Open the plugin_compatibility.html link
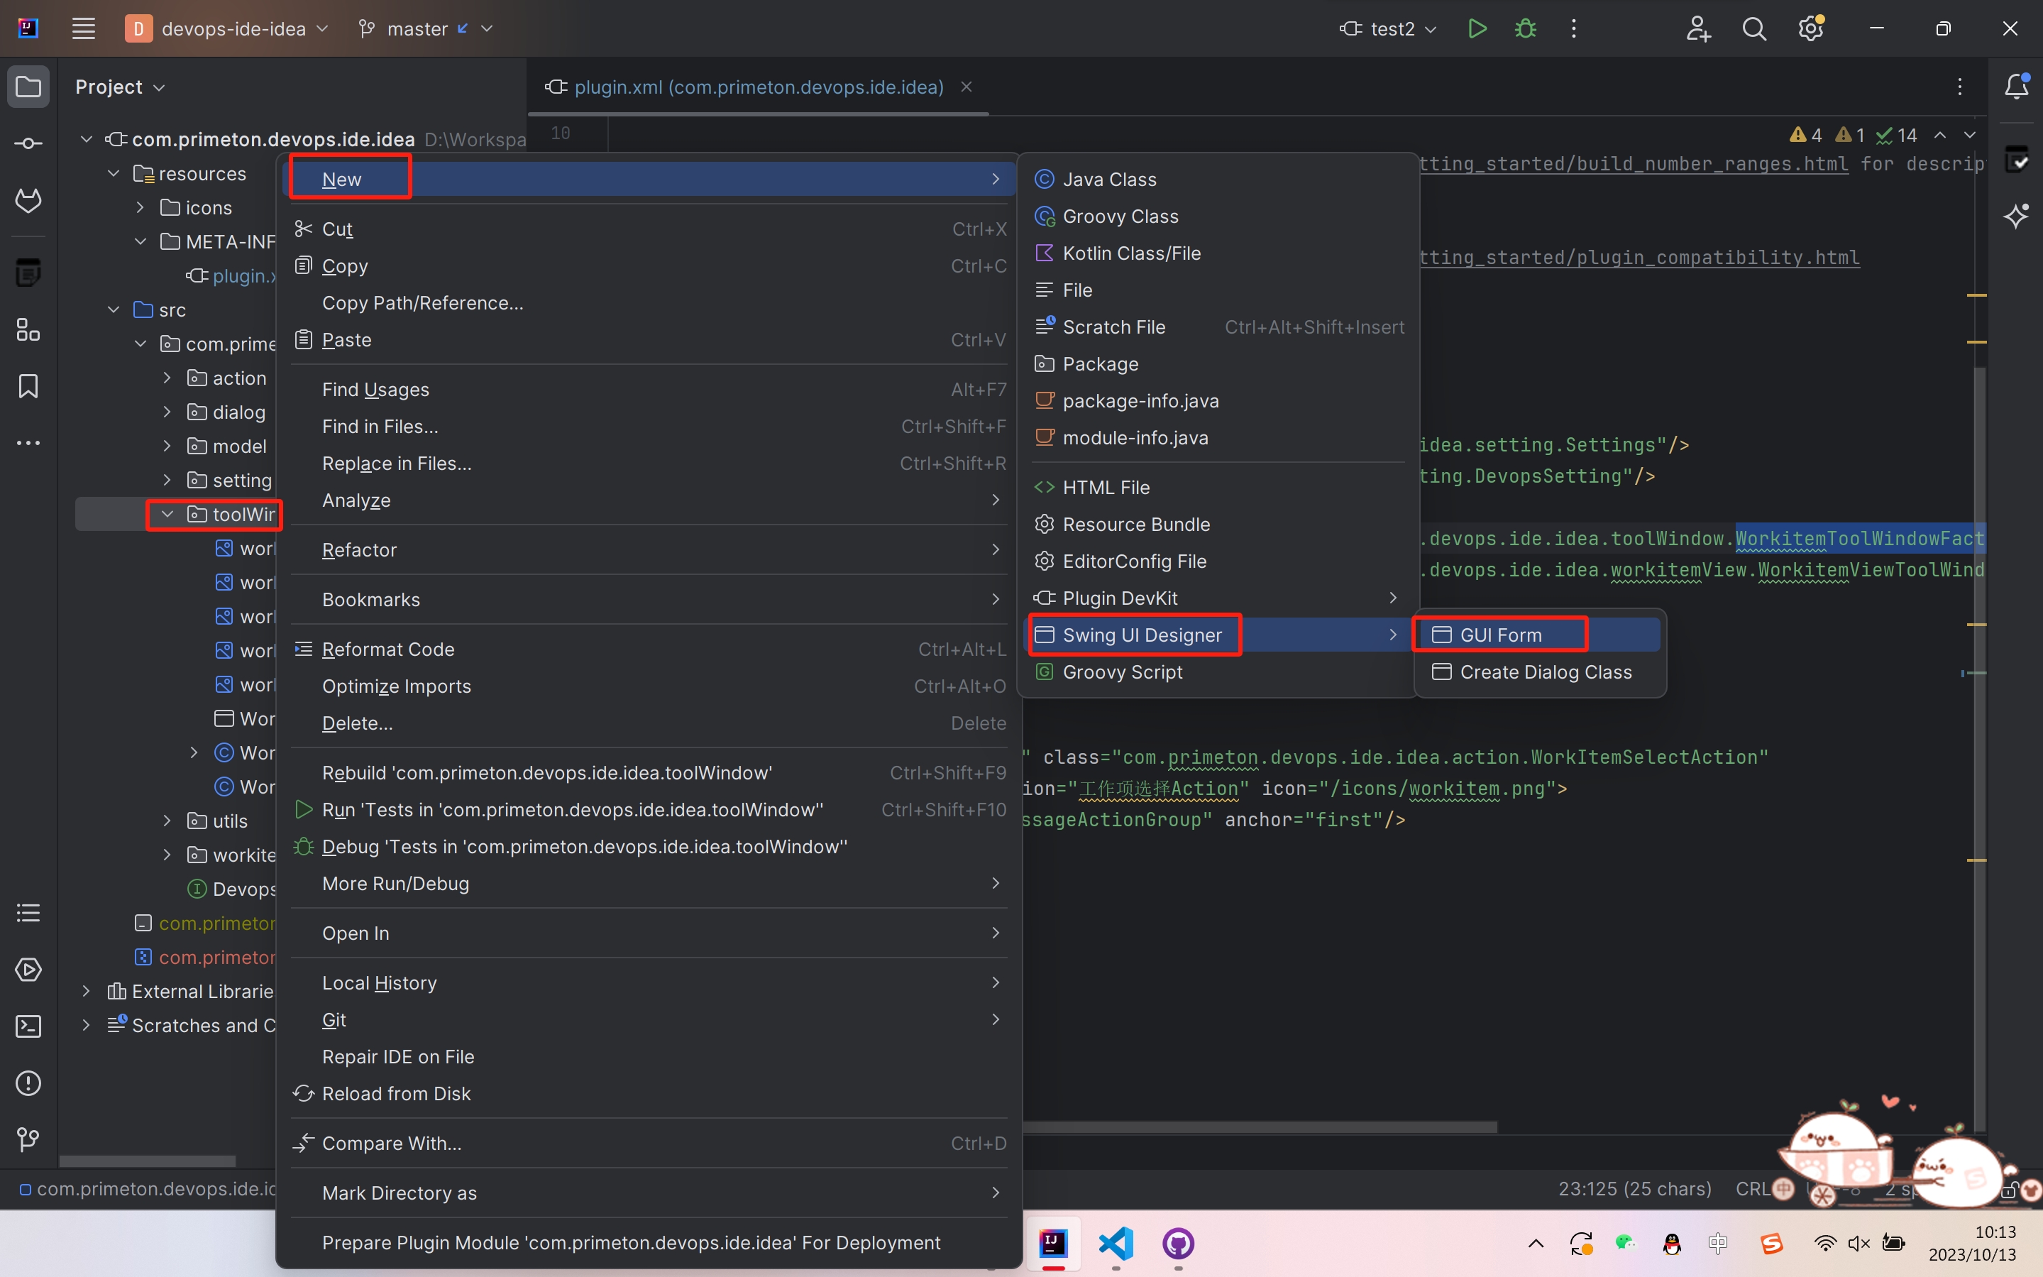 coord(1638,258)
